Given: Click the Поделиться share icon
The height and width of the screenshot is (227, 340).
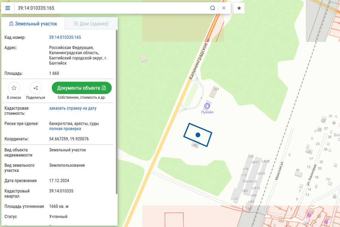Looking at the screenshot, I should (x=36, y=88).
